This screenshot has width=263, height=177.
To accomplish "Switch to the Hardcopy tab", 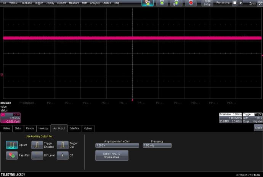I will pyautogui.click(x=43, y=129).
